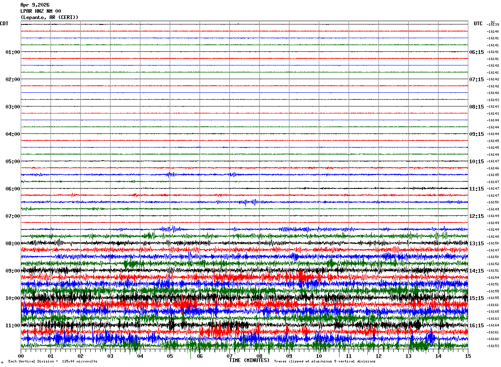The width and height of the screenshot is (501, 367).
Task: Click minute tick label 00 on time axis
Action: 21,356
